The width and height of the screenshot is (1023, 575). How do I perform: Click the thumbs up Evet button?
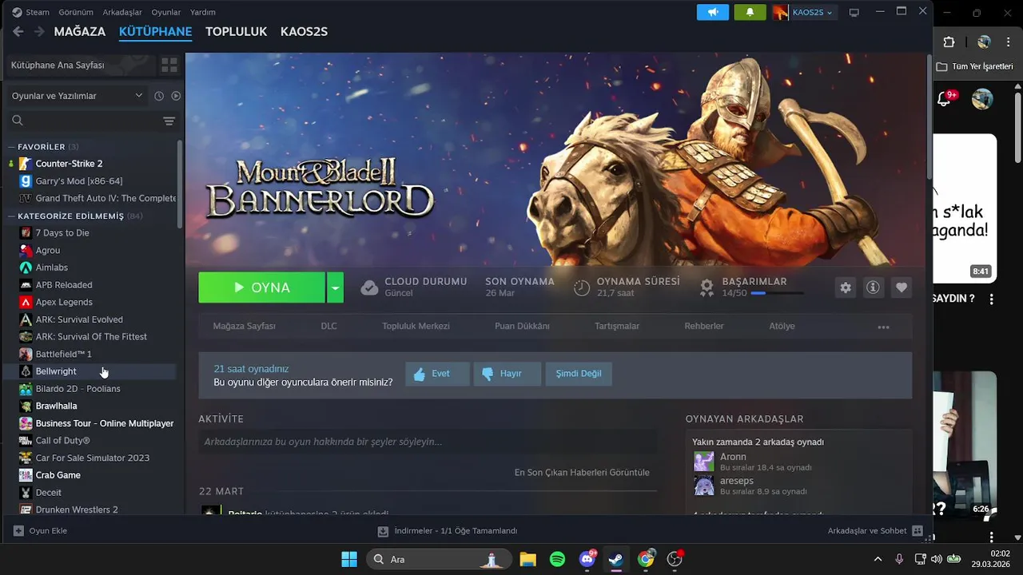point(437,374)
